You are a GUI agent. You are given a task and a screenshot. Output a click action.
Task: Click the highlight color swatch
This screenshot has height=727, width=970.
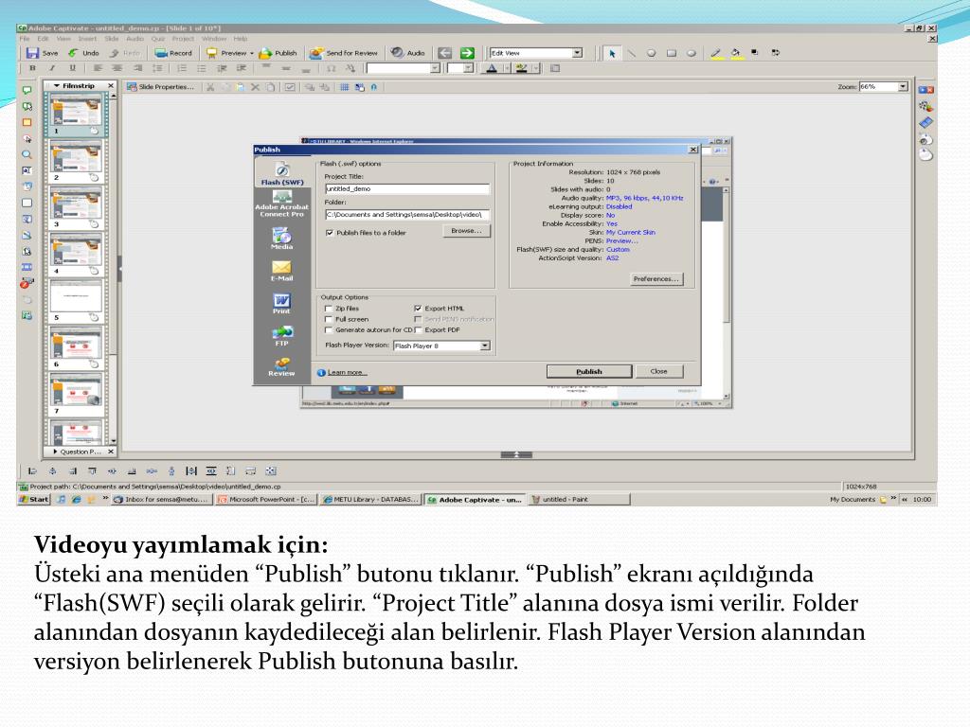coord(522,68)
